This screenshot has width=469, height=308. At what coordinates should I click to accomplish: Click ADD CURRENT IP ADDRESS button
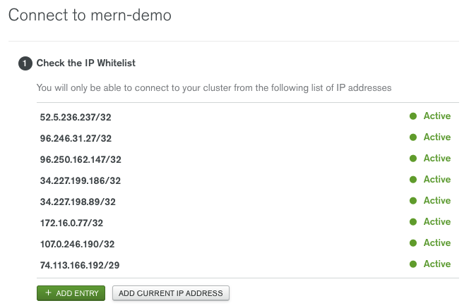tap(171, 293)
